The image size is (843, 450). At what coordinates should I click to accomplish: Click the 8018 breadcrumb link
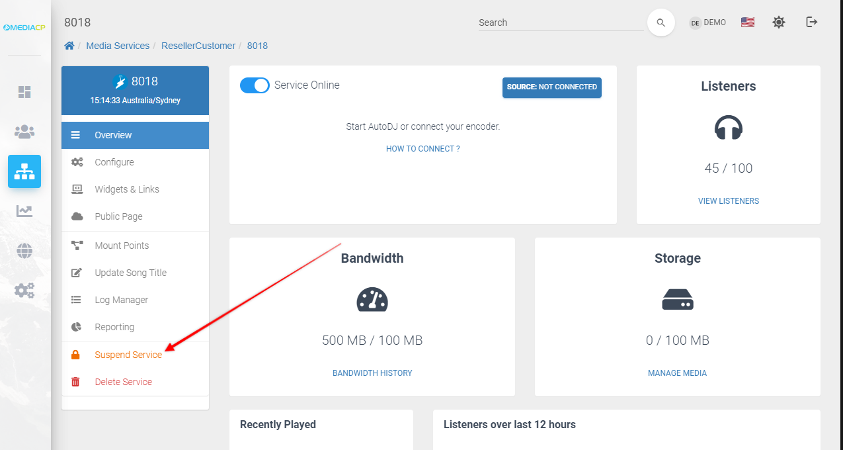(x=257, y=46)
